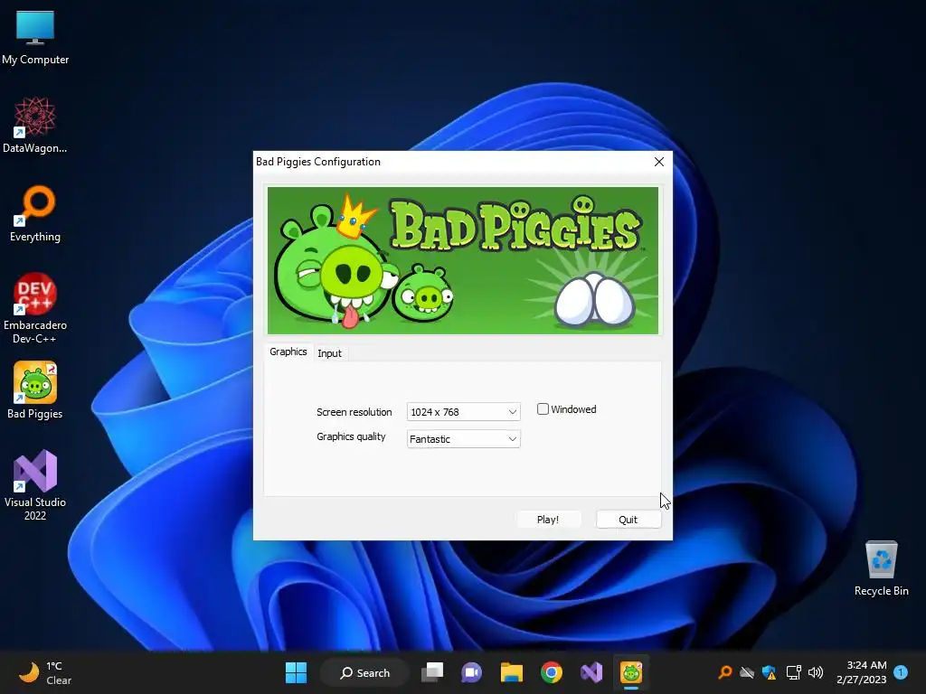Select the Visual Studio 2022 desktop icon
Screen dimensions: 926x694
point(35,485)
